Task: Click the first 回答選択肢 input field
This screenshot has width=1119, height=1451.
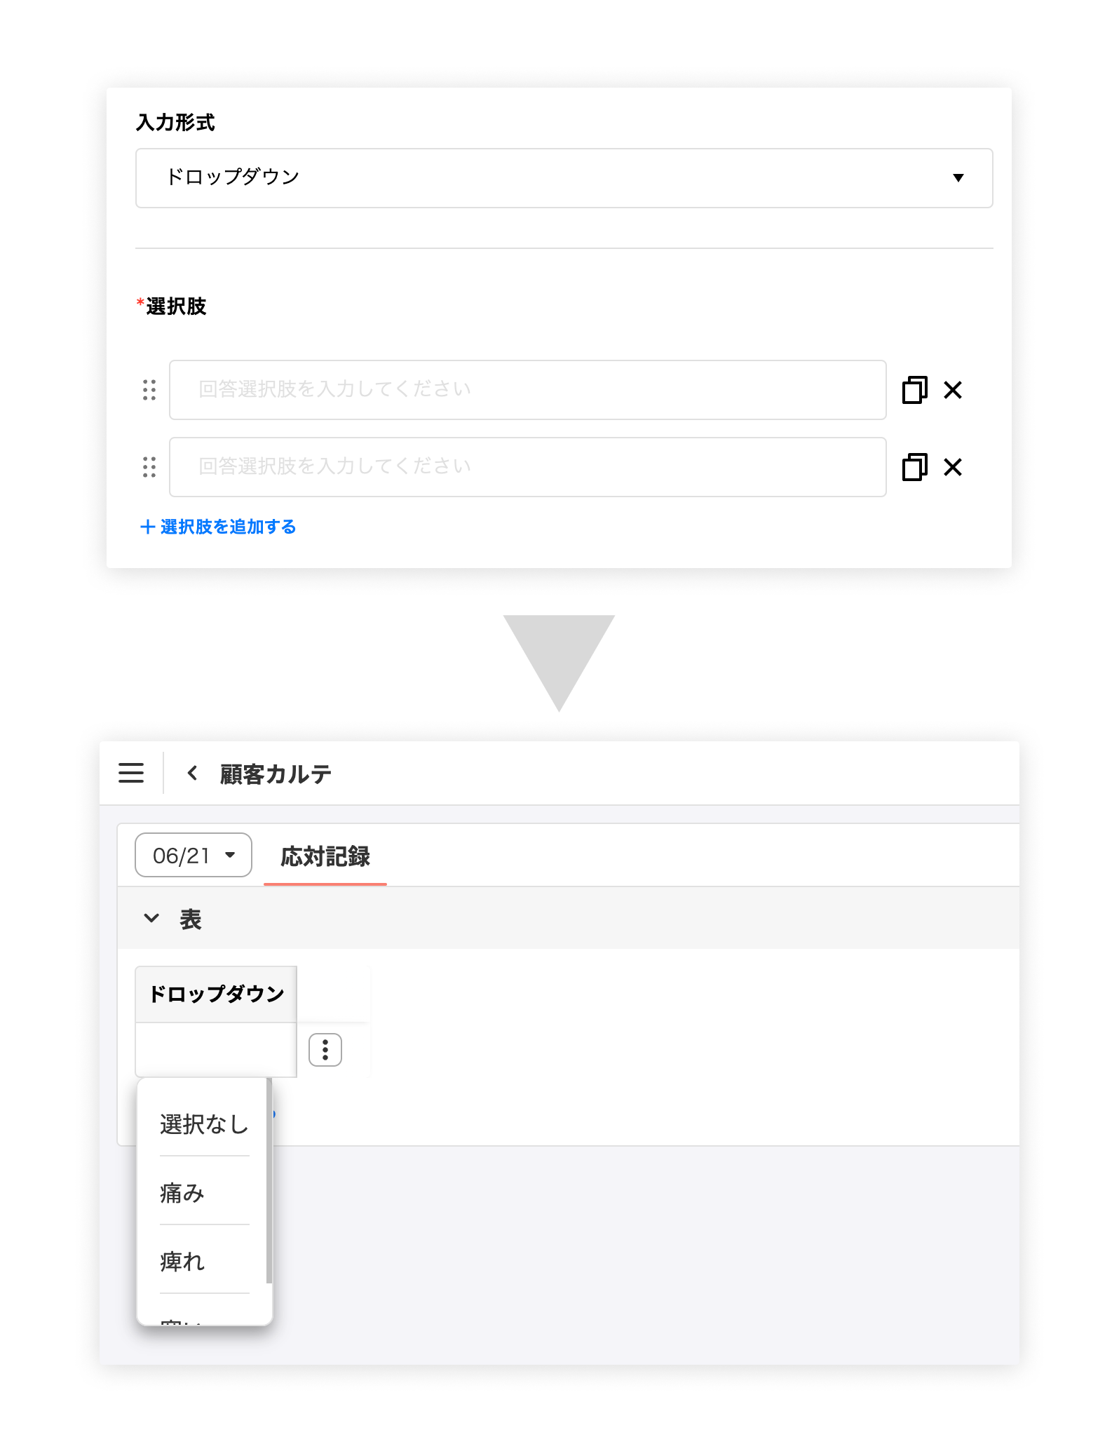Action: [528, 390]
